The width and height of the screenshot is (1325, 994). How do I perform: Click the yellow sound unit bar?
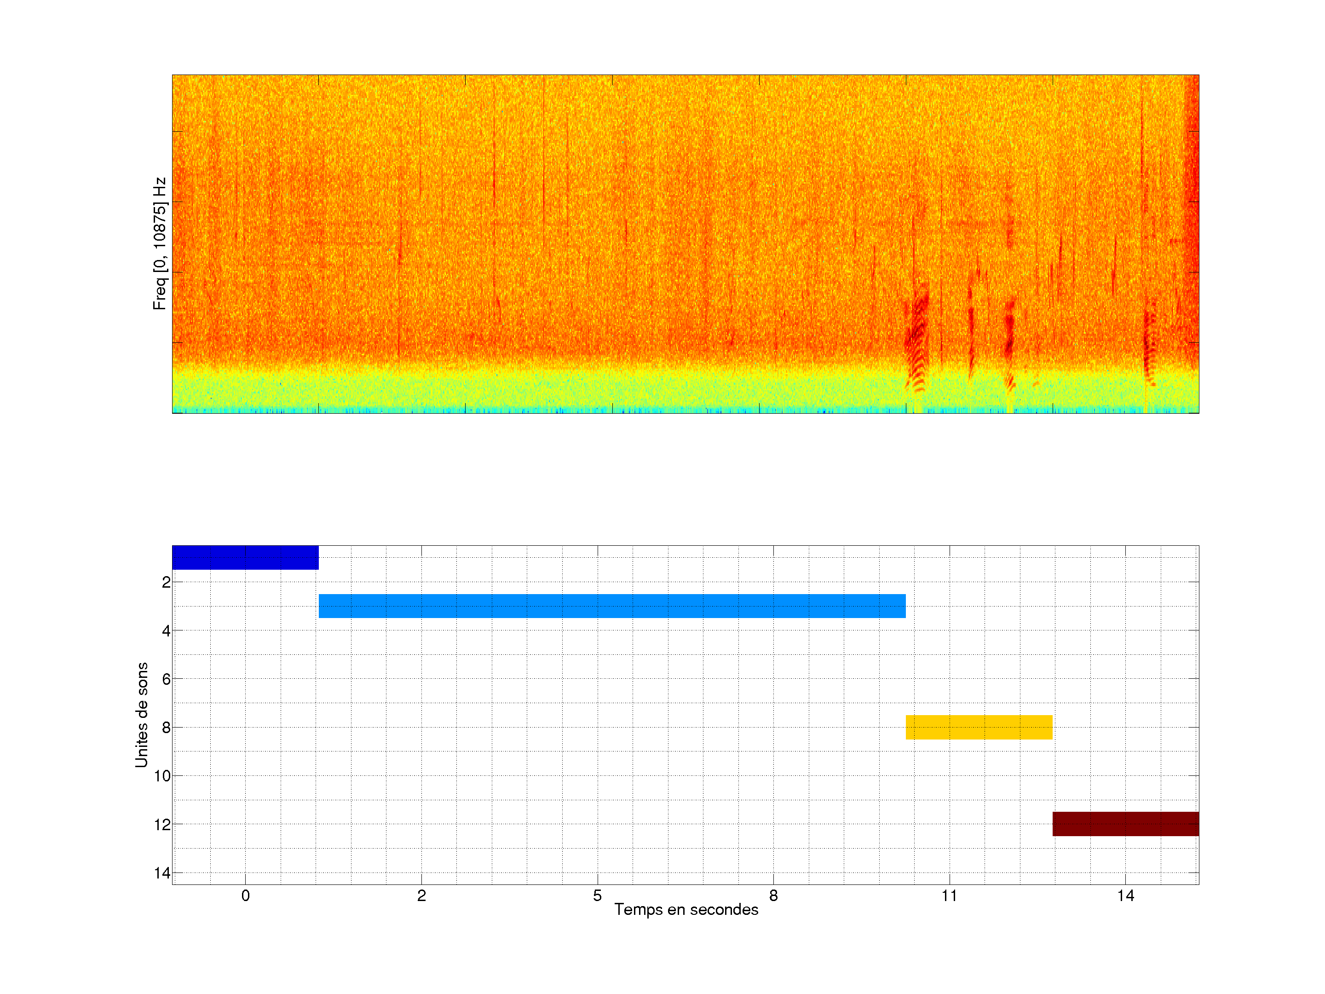coord(979,727)
